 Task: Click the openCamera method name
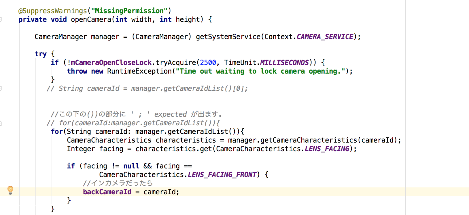[91, 20]
